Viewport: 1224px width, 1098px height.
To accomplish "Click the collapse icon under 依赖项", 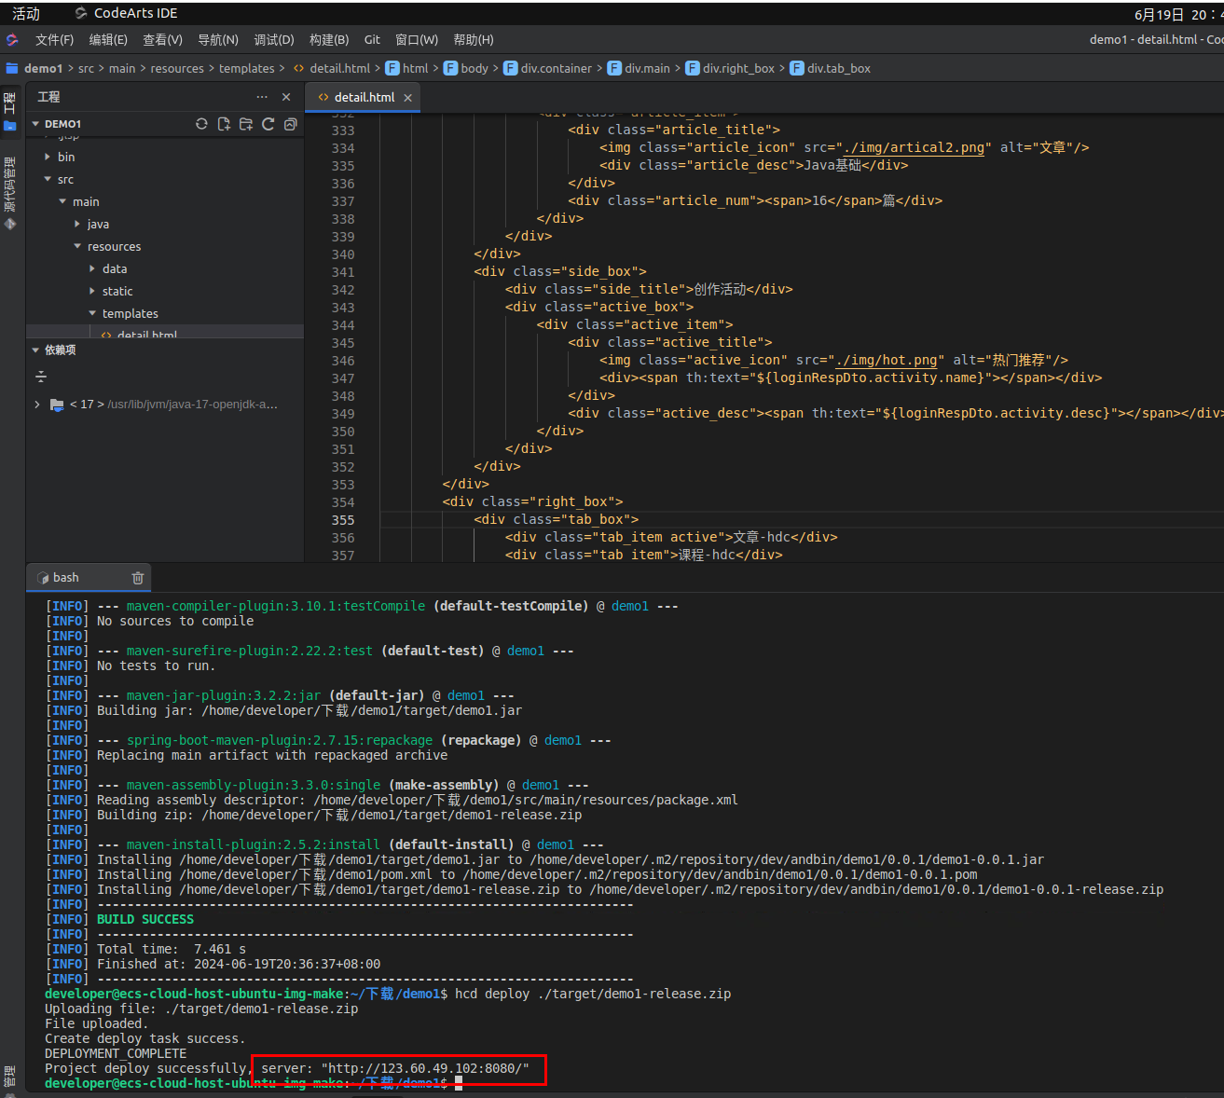I will coord(41,377).
